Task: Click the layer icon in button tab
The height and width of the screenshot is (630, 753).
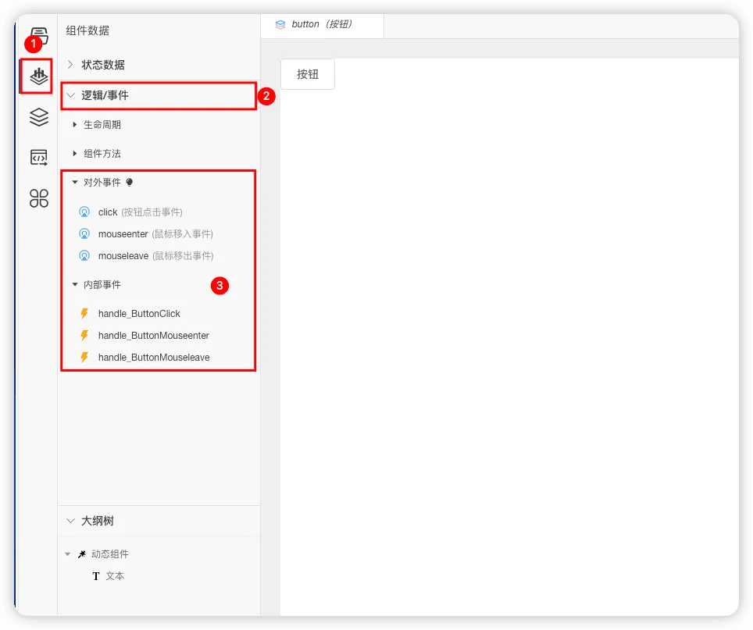Action: 280,24
